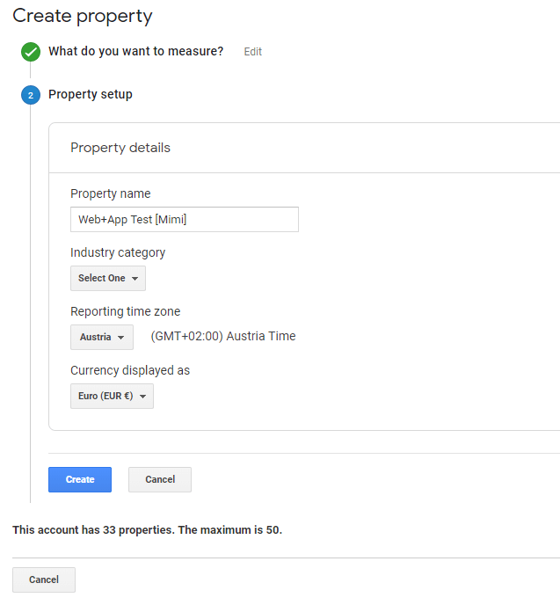
Task: Open the Euro (EUR €) currency dropdown
Action: [112, 396]
